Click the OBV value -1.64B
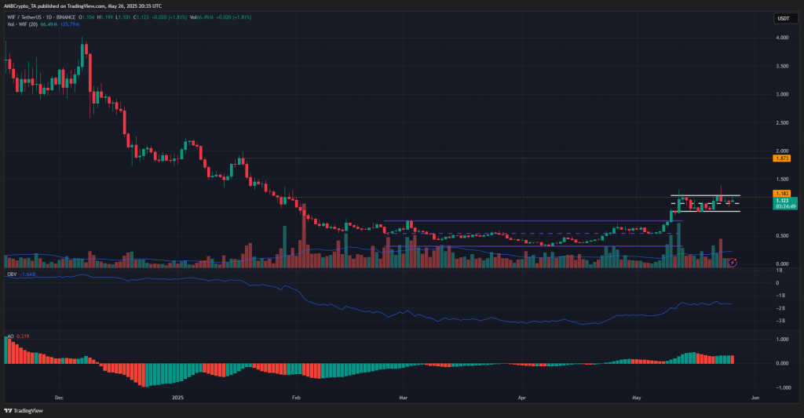The height and width of the screenshot is (418, 804). click(x=27, y=274)
